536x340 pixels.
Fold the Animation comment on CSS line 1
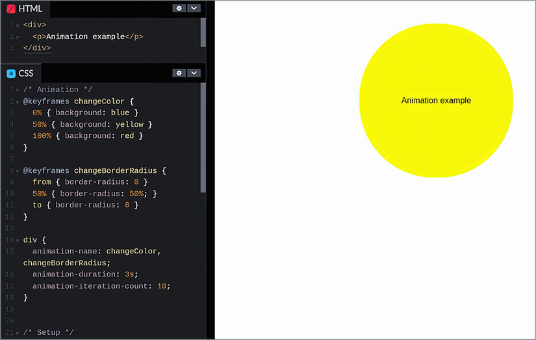(x=18, y=90)
